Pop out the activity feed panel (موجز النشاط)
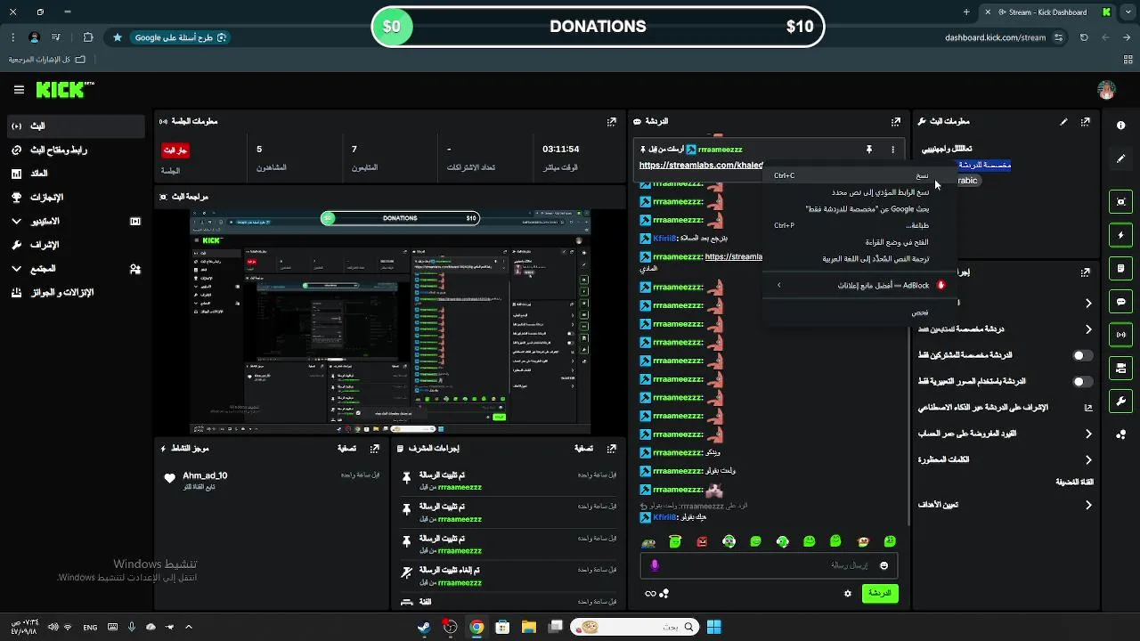Viewport: 1140px width, 641px height. (x=375, y=449)
